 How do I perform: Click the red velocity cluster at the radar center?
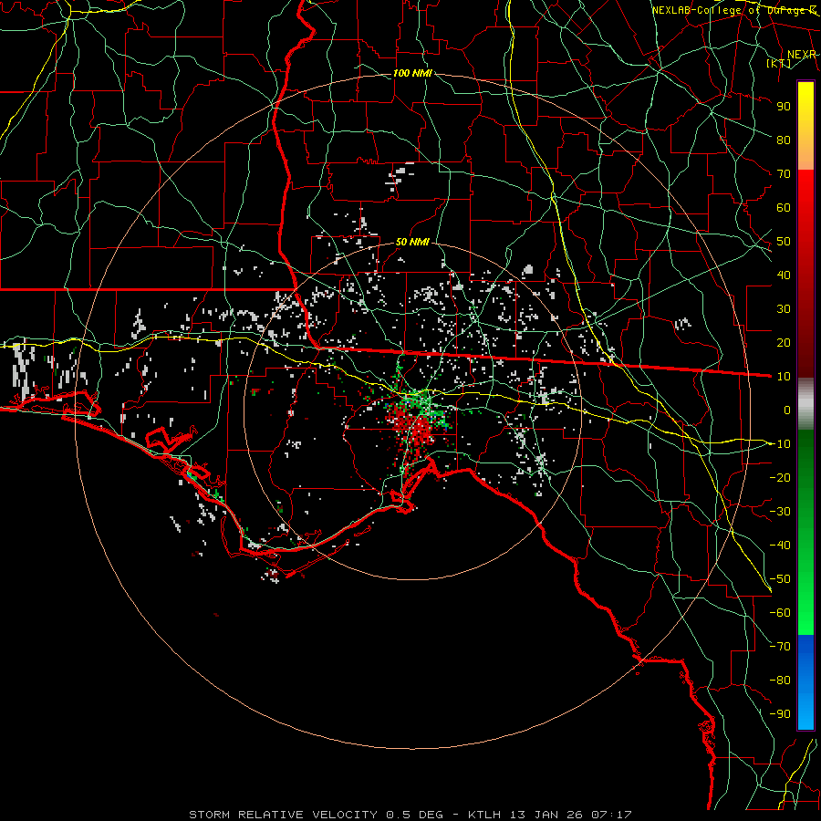pyautogui.click(x=413, y=427)
